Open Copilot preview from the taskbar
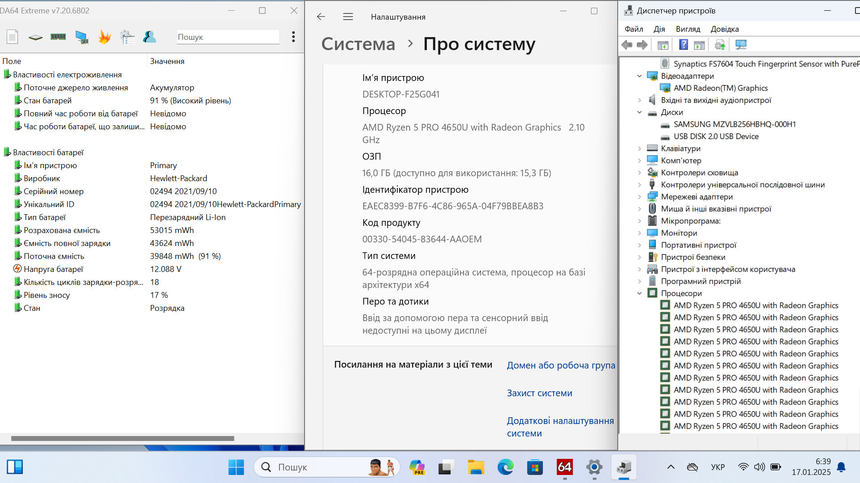The width and height of the screenshot is (860, 483). point(417,467)
